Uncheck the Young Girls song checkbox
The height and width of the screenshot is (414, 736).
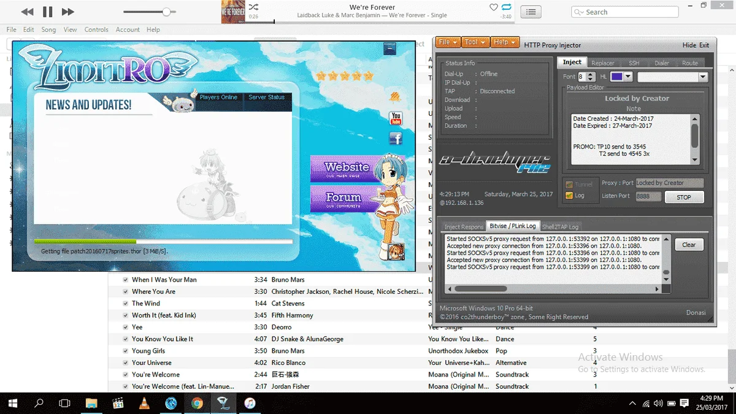[x=126, y=351]
